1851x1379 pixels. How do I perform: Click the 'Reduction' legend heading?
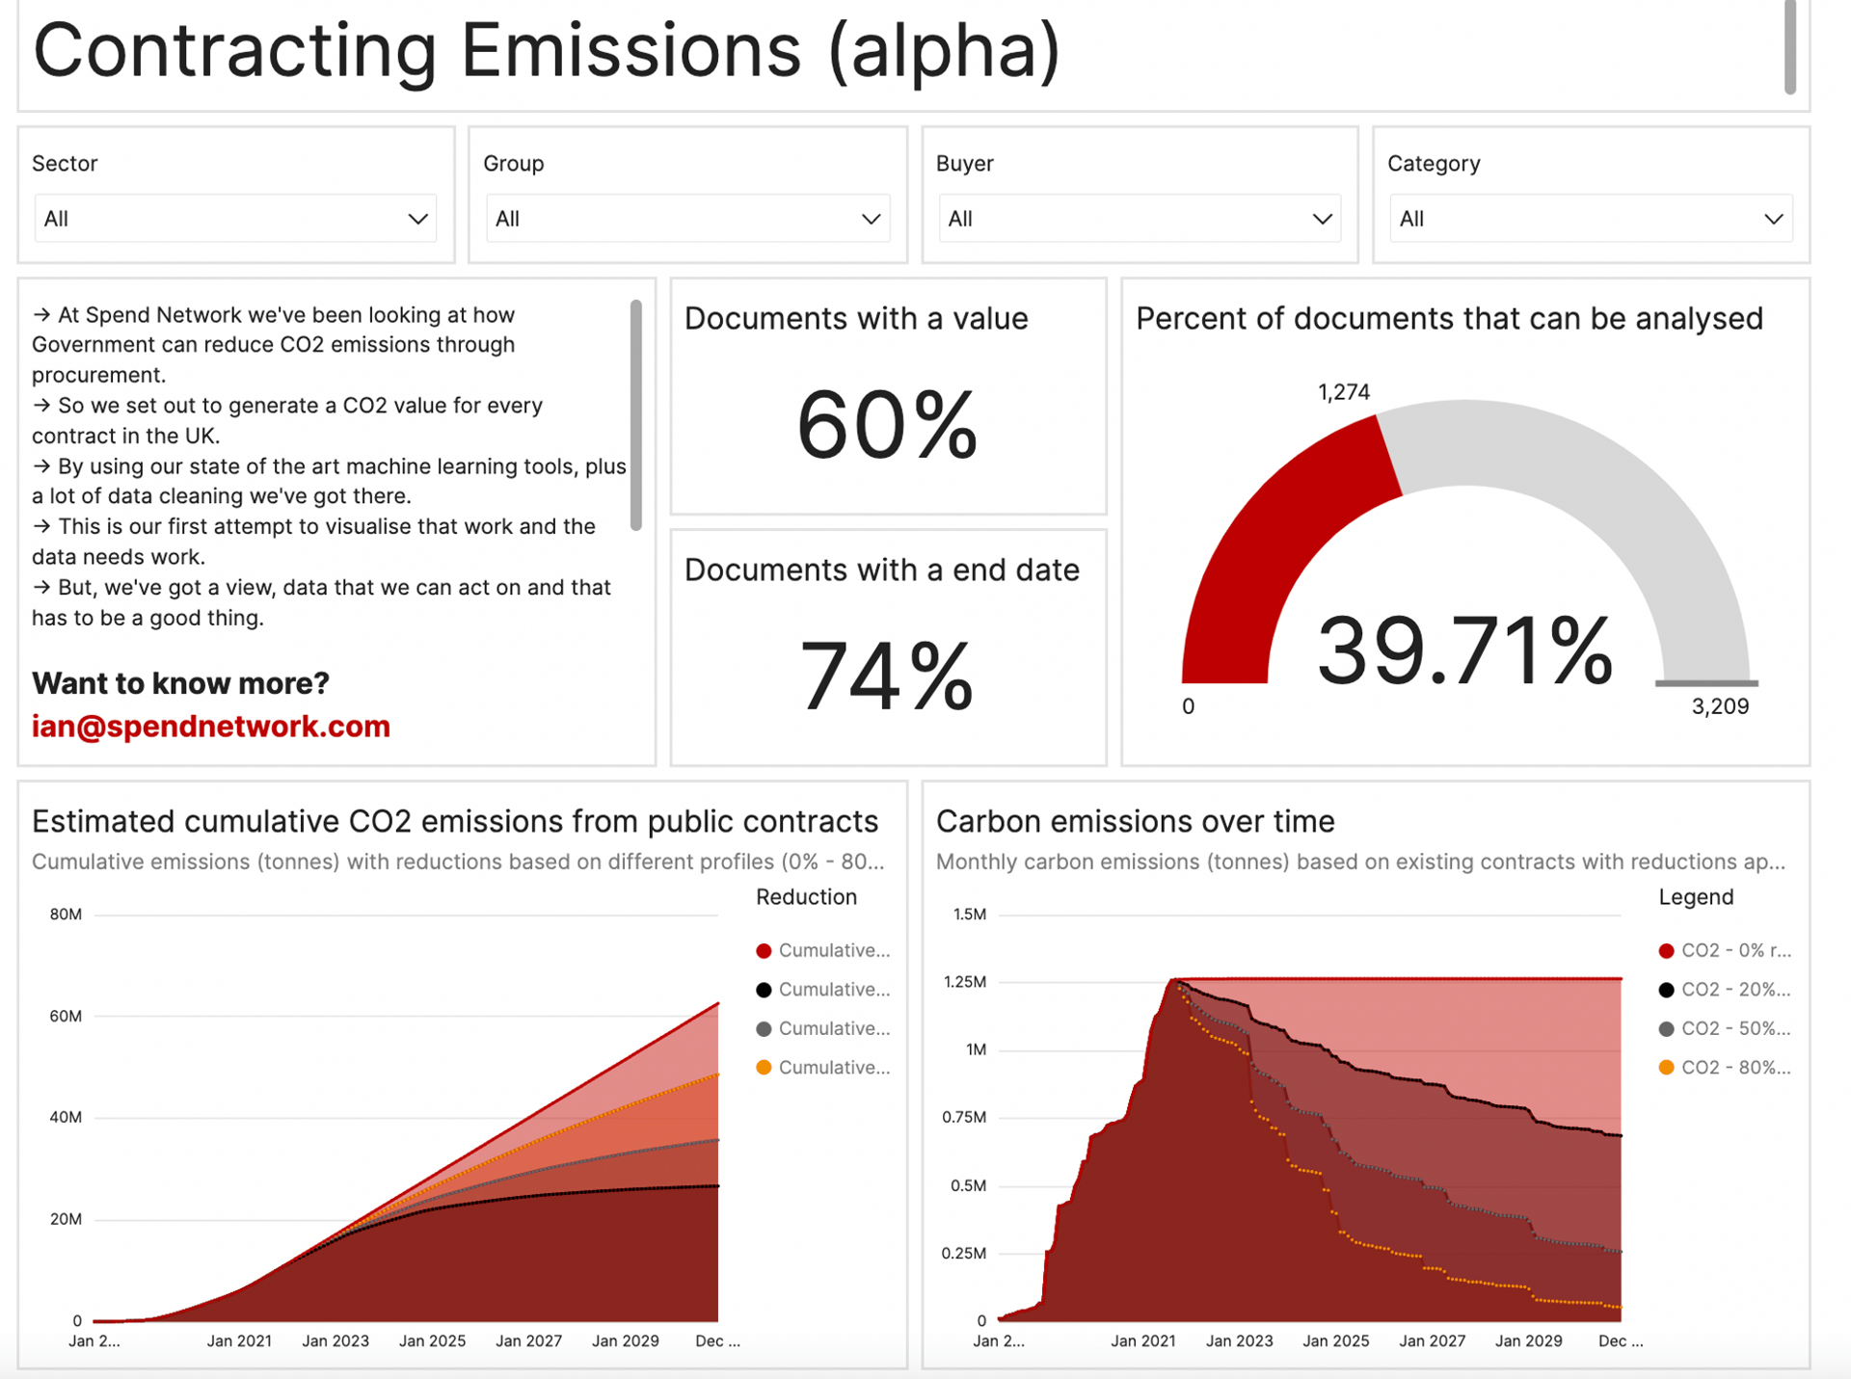[x=806, y=897]
